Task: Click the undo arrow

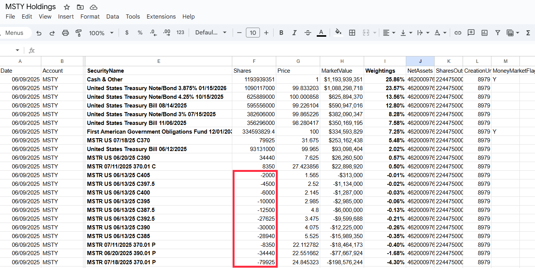Action: (39, 33)
